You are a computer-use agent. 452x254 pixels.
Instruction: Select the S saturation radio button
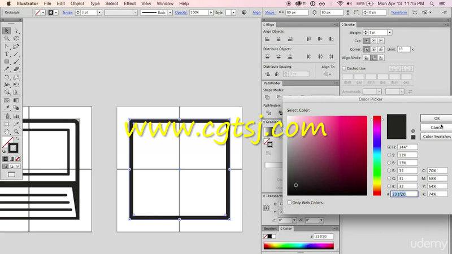[389, 155]
